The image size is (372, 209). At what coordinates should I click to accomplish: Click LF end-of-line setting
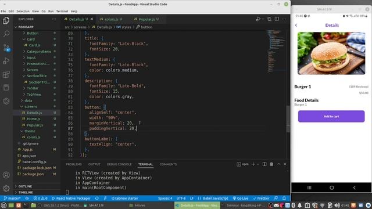point(192,199)
